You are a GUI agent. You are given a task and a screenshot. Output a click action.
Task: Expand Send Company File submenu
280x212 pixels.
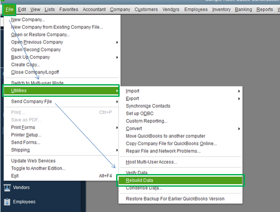coord(61,102)
